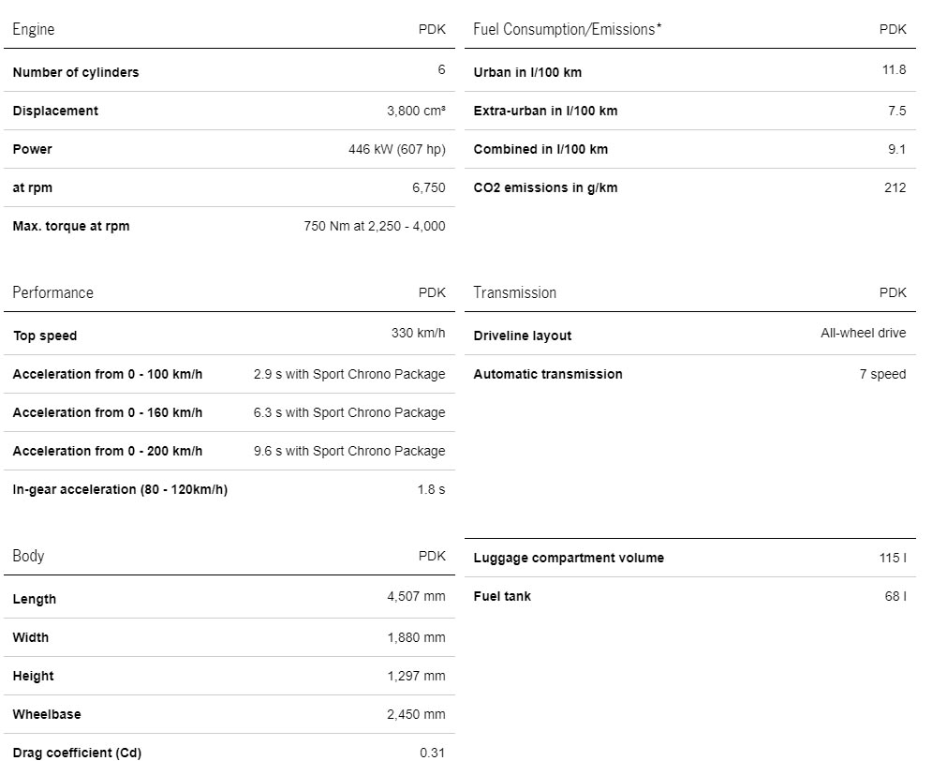
Task: Select the Displacement label
Action: pos(55,111)
